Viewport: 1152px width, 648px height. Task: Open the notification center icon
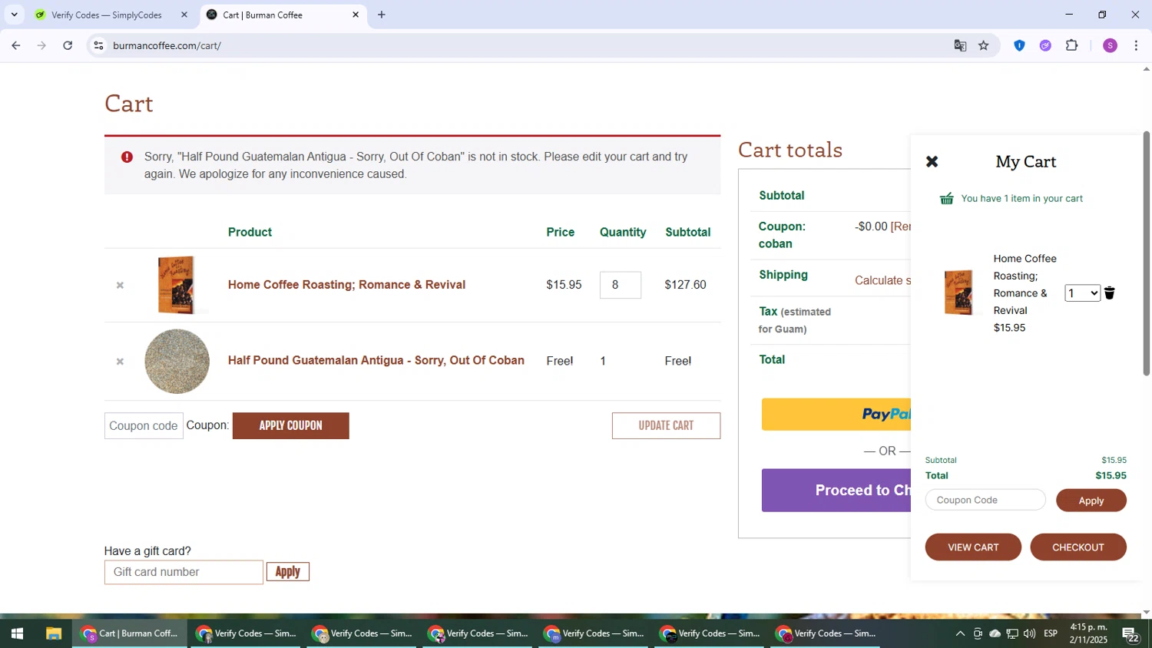[1130, 633]
